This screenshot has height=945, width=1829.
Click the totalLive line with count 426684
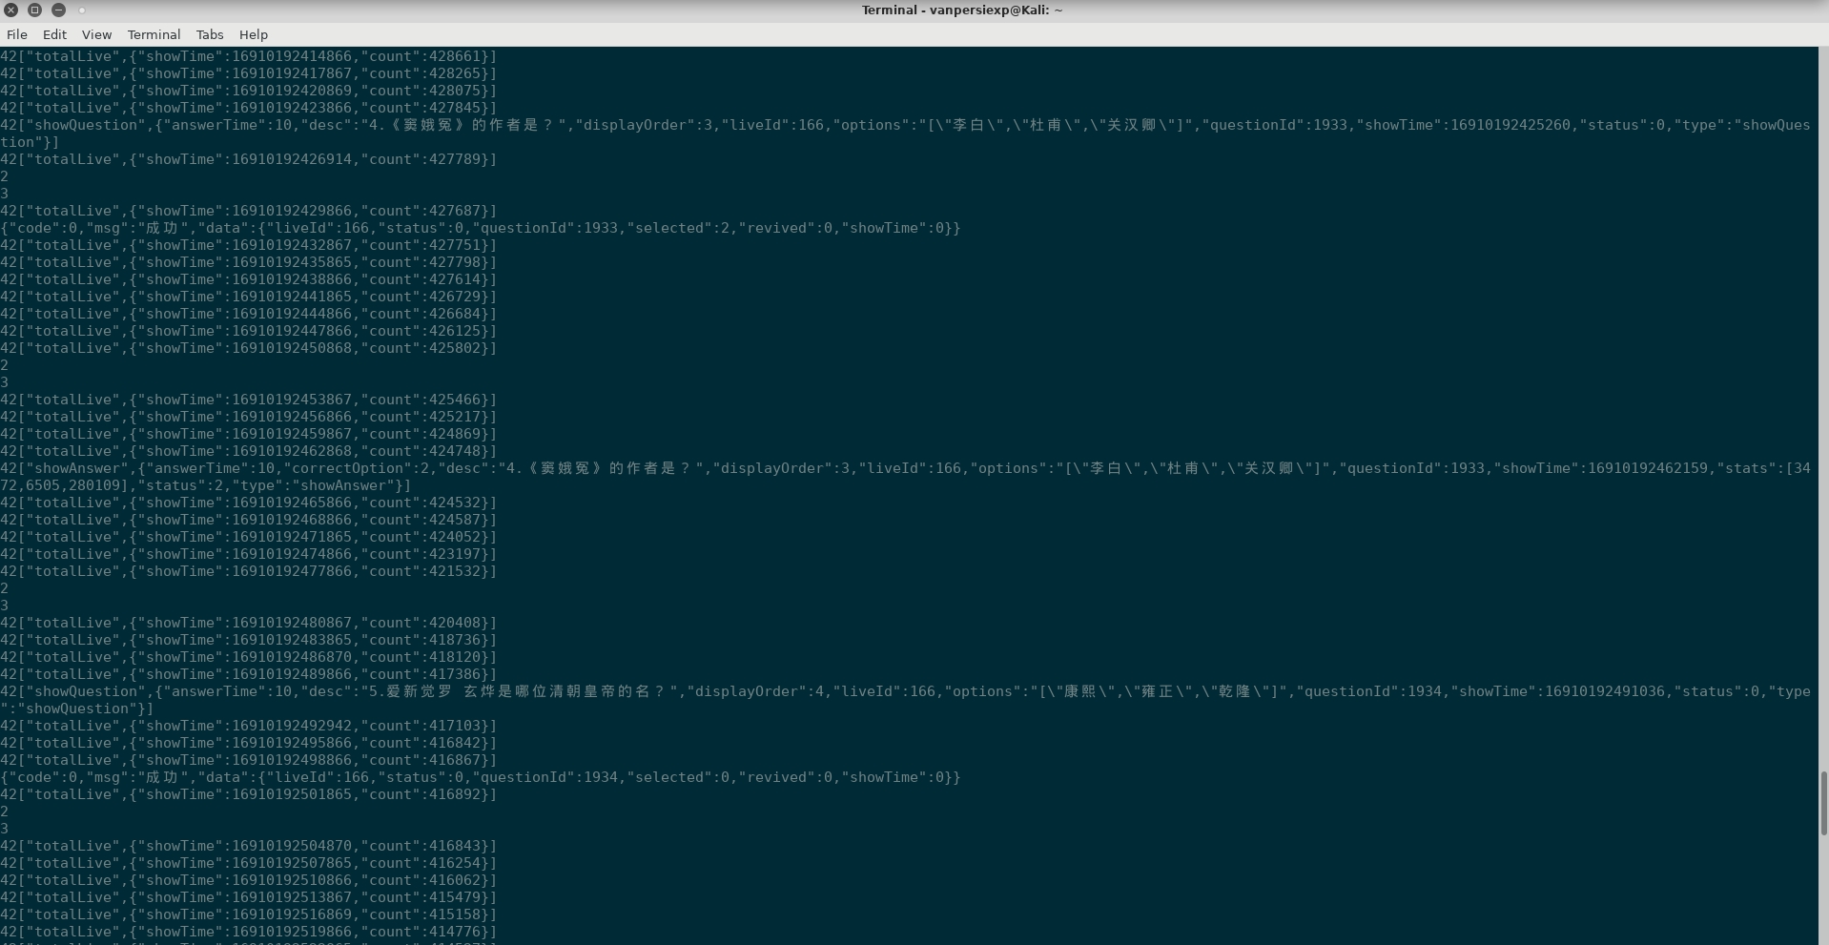click(248, 314)
